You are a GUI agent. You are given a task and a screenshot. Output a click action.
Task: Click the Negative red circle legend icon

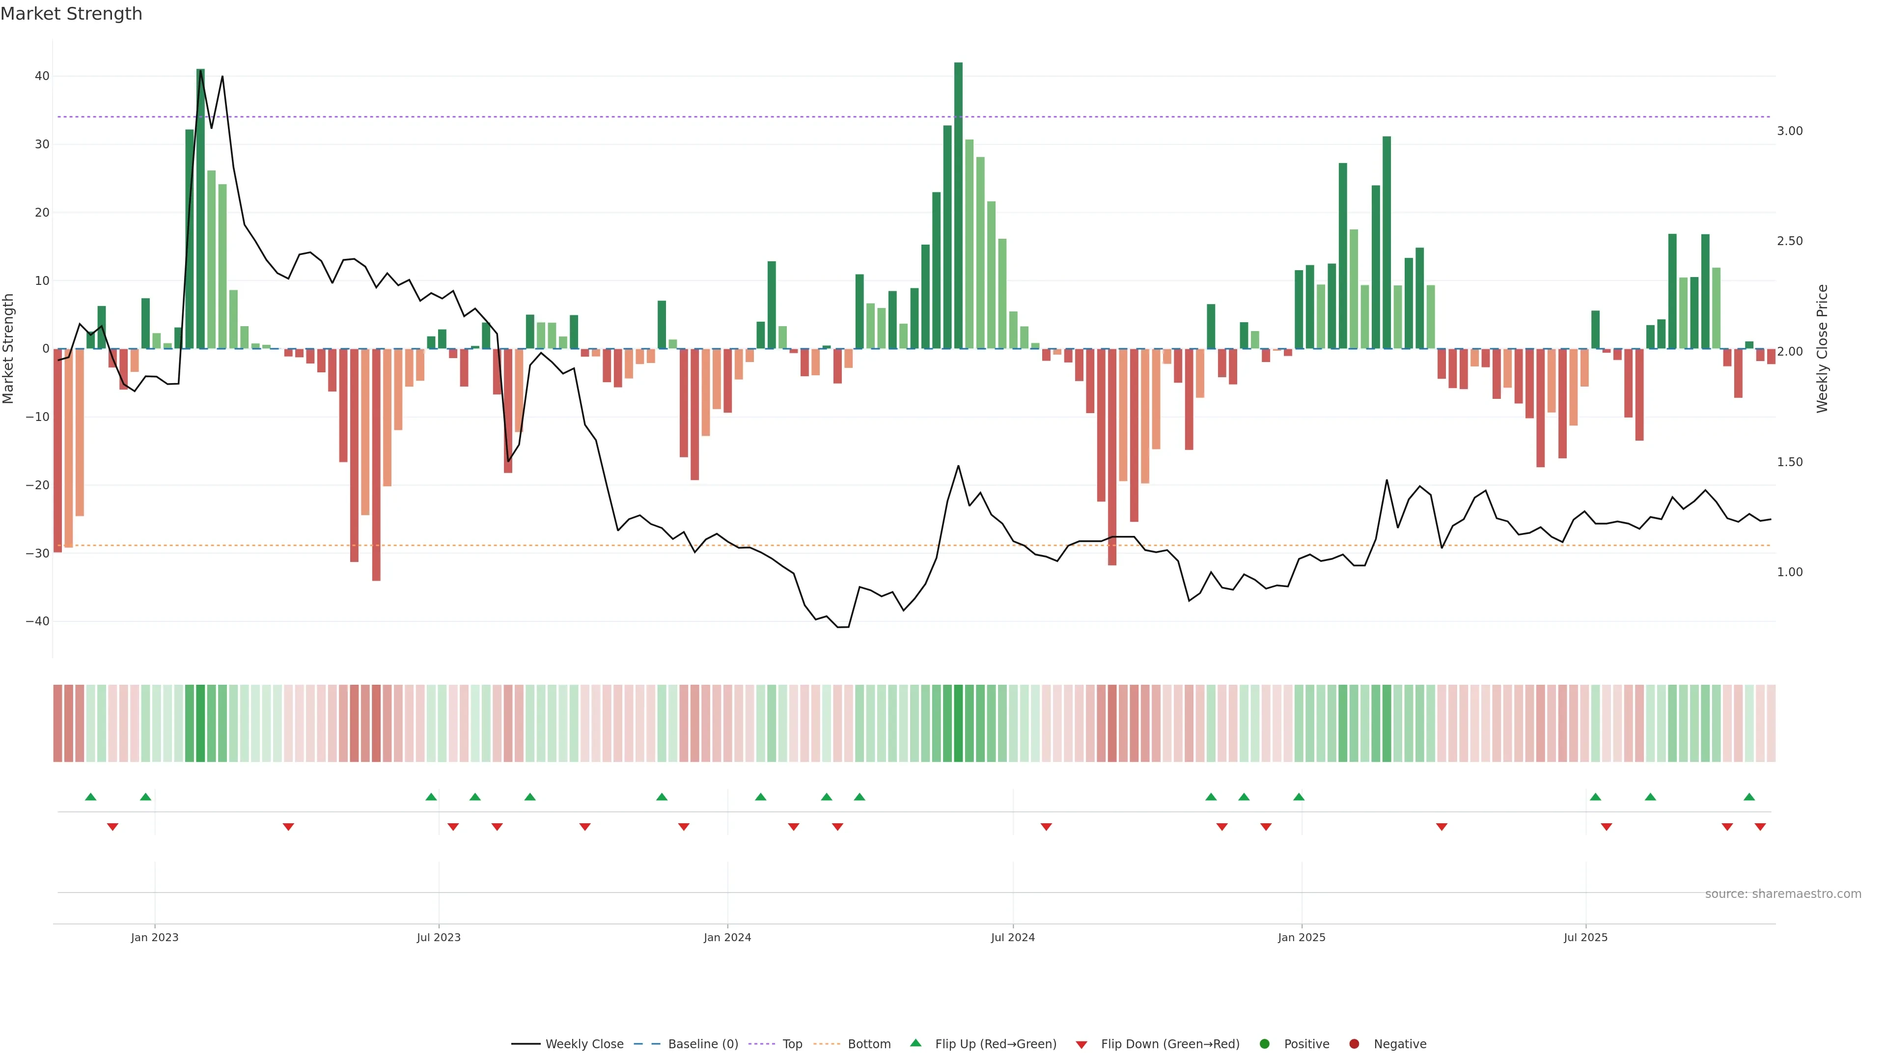pos(1354,1044)
